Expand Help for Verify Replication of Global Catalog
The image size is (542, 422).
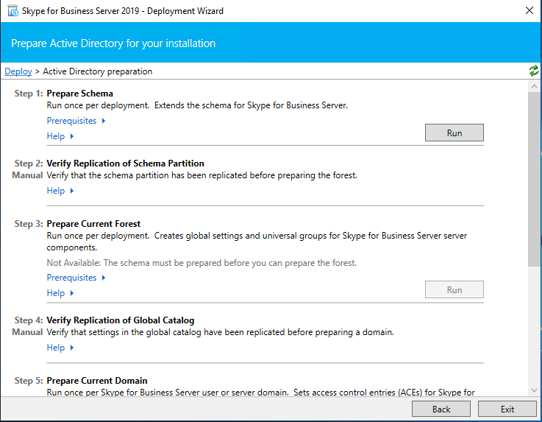[60, 348]
